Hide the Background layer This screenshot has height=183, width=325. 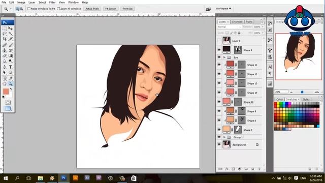click(x=219, y=144)
